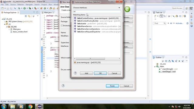The height and width of the screenshot is (109, 194).
Task: Click the Quick Access search field
Action: (x=177, y=8)
